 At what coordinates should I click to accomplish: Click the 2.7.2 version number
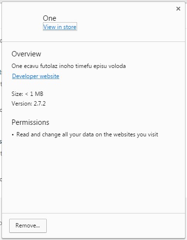(40, 104)
